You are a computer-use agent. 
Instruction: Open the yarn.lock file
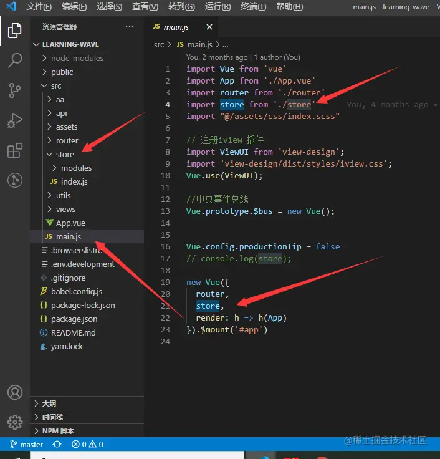click(x=87, y=346)
